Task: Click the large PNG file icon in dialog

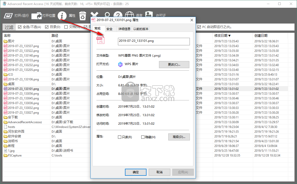Action: pyautogui.click(x=100, y=40)
